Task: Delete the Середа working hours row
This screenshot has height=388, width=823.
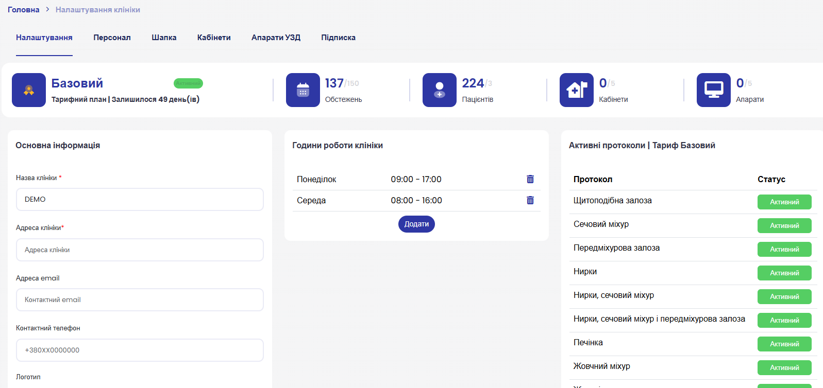Action: click(x=530, y=200)
